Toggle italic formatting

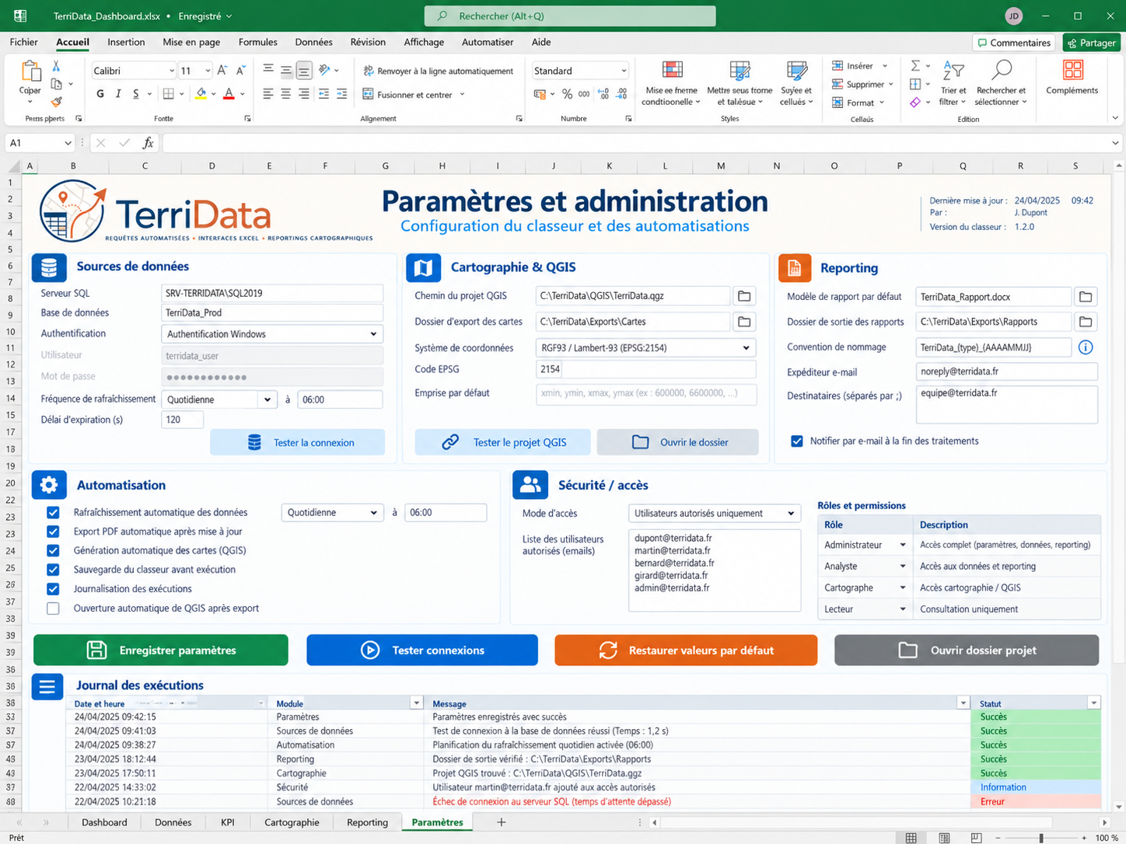tap(118, 94)
